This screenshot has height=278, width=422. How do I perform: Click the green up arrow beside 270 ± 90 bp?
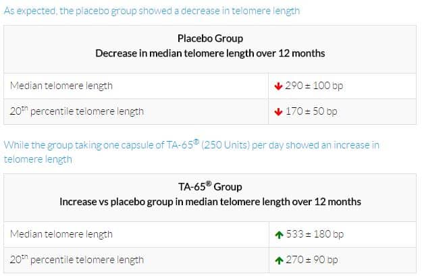click(x=278, y=260)
